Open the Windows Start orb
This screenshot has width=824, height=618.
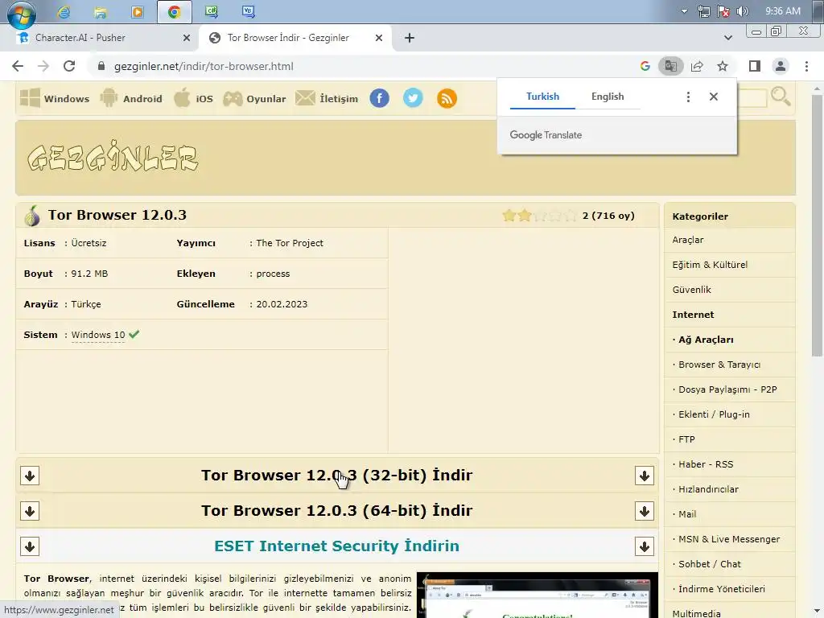click(21, 14)
